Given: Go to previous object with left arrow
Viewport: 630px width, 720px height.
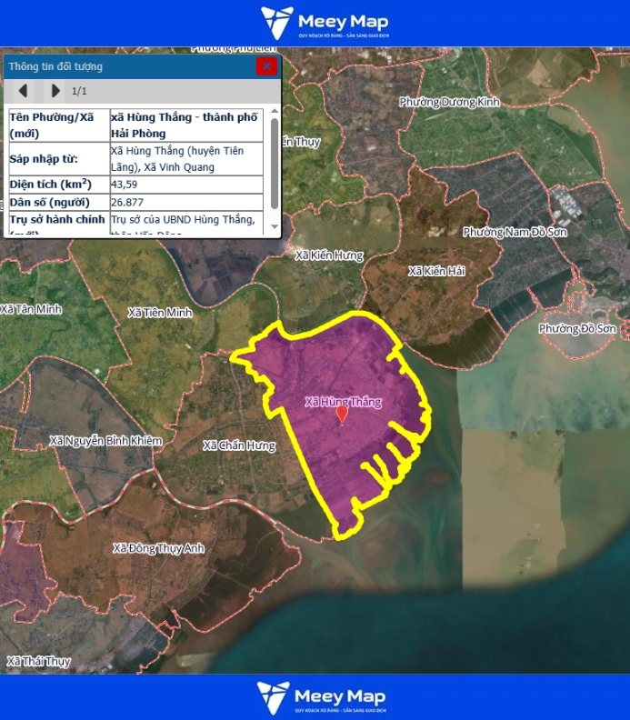Looking at the screenshot, I should 24,91.
